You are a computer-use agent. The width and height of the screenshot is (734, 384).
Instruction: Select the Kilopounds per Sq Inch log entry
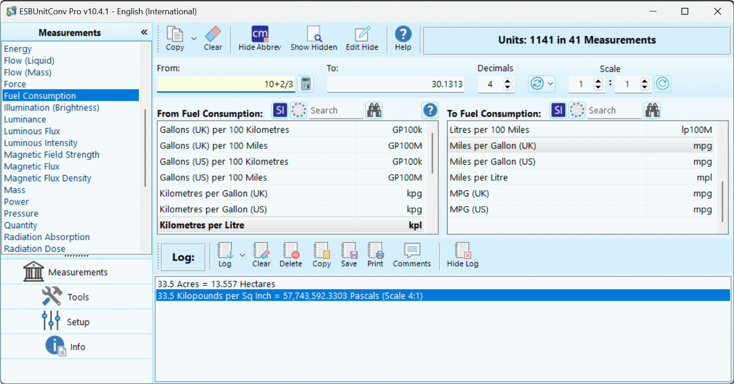[443, 295]
